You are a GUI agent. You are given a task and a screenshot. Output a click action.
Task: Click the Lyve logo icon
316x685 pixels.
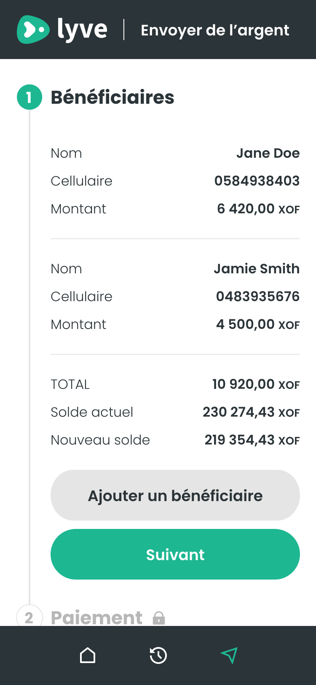[33, 30]
